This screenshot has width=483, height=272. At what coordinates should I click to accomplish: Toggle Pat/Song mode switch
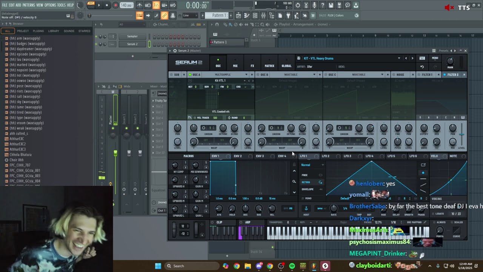coord(91,5)
